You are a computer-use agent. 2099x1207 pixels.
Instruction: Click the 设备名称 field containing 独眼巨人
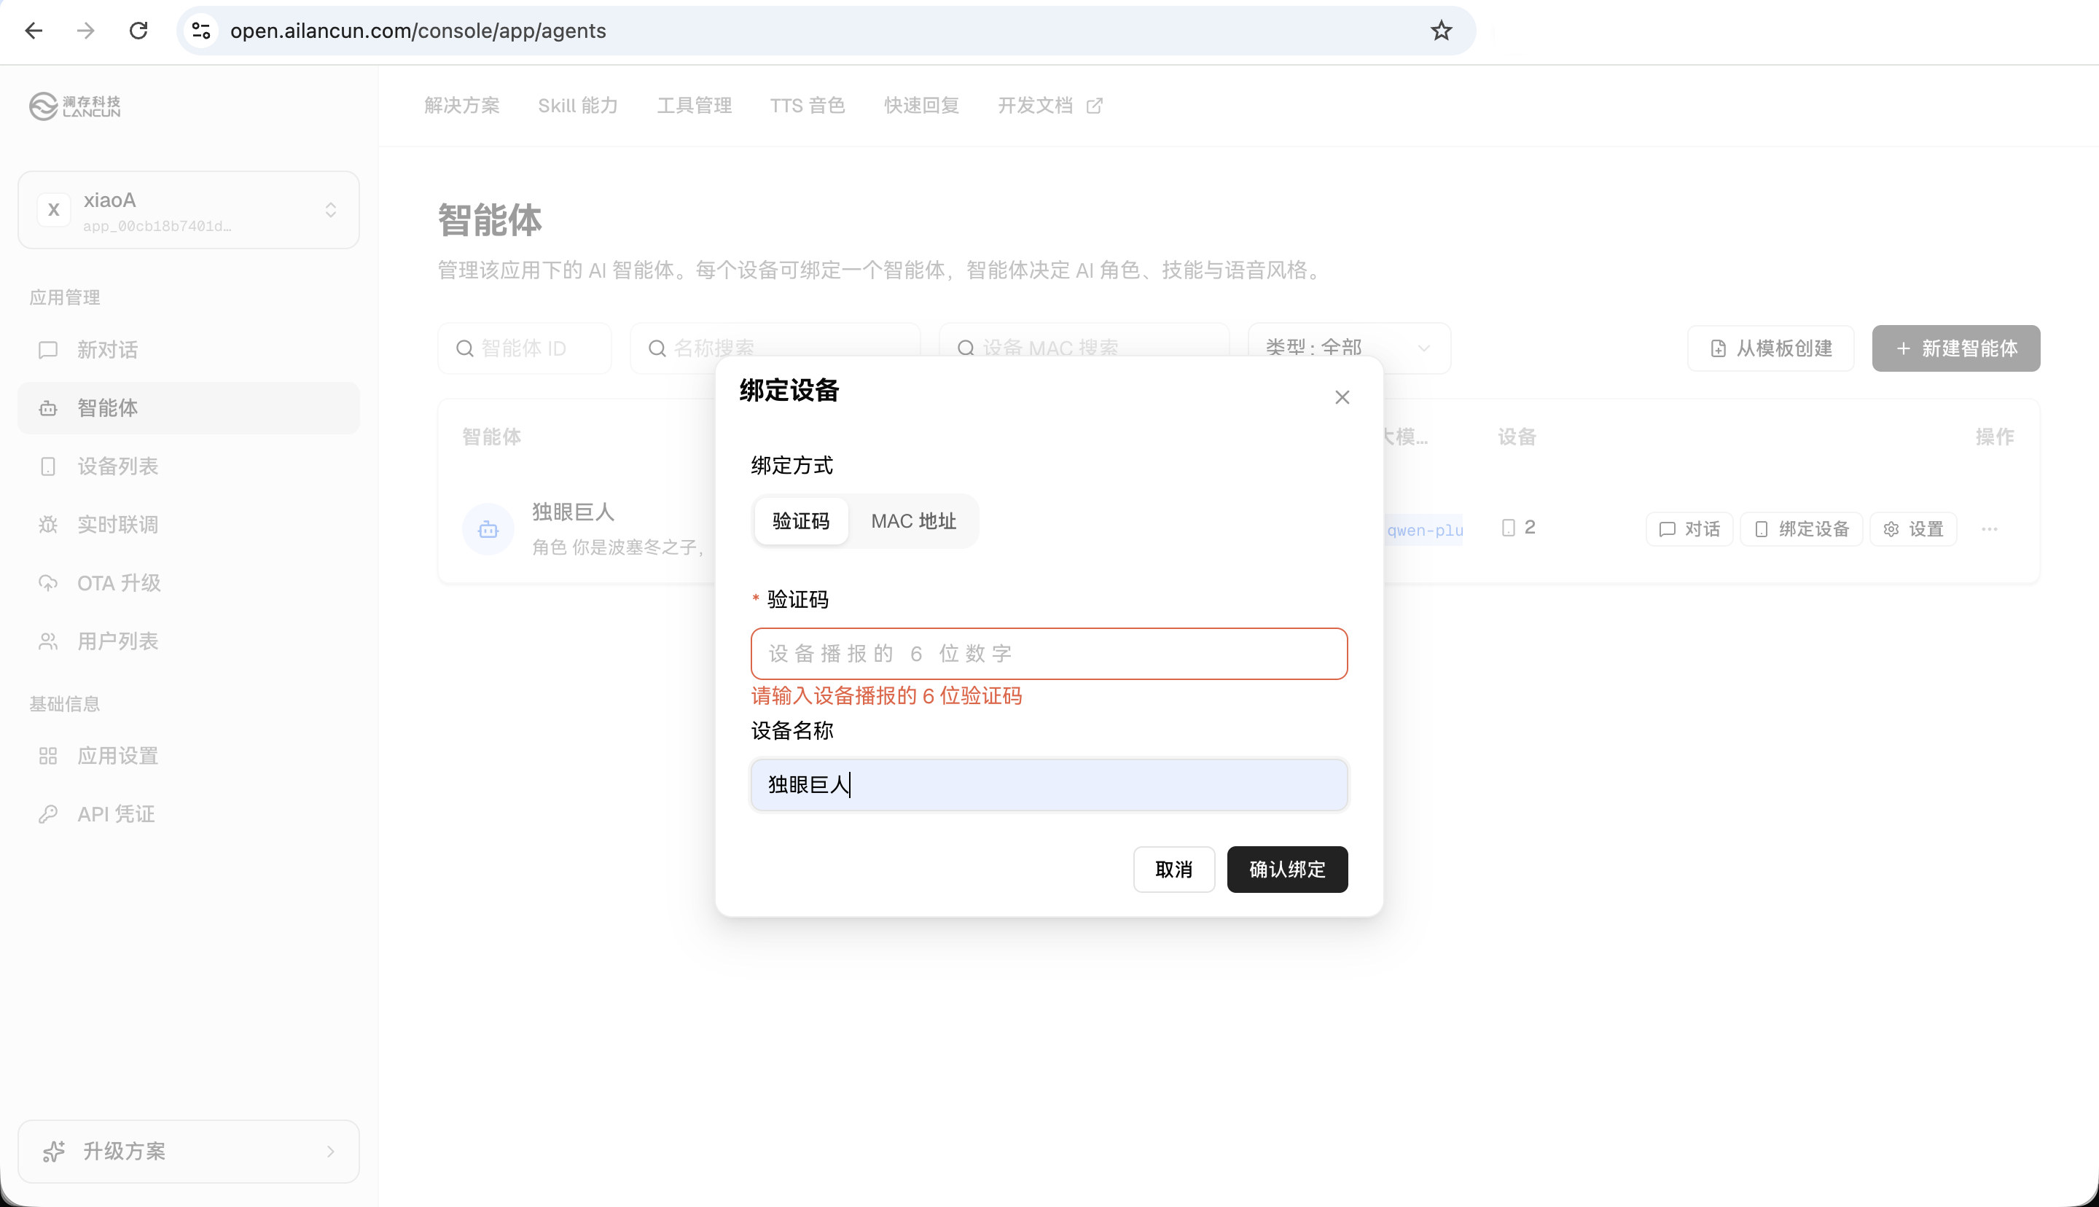click(x=1049, y=784)
